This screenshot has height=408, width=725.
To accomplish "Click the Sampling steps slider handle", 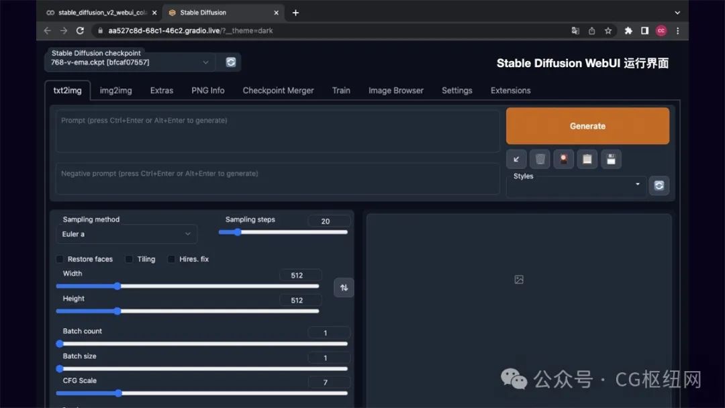I will 238,232.
